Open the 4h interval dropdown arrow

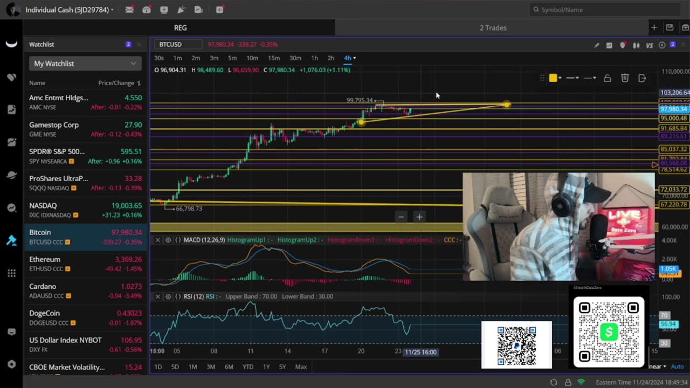click(354, 58)
